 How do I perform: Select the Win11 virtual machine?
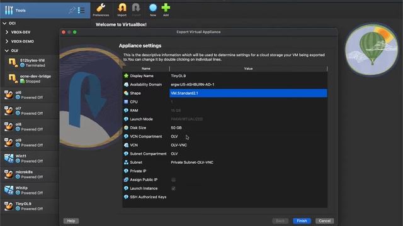(x=30, y=158)
